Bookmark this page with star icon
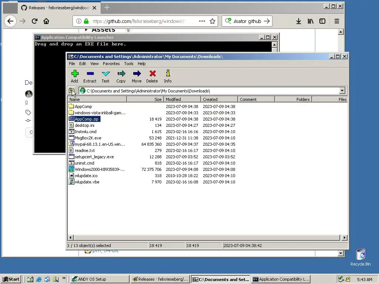Screen dimensions: 379x284 [212, 21]
